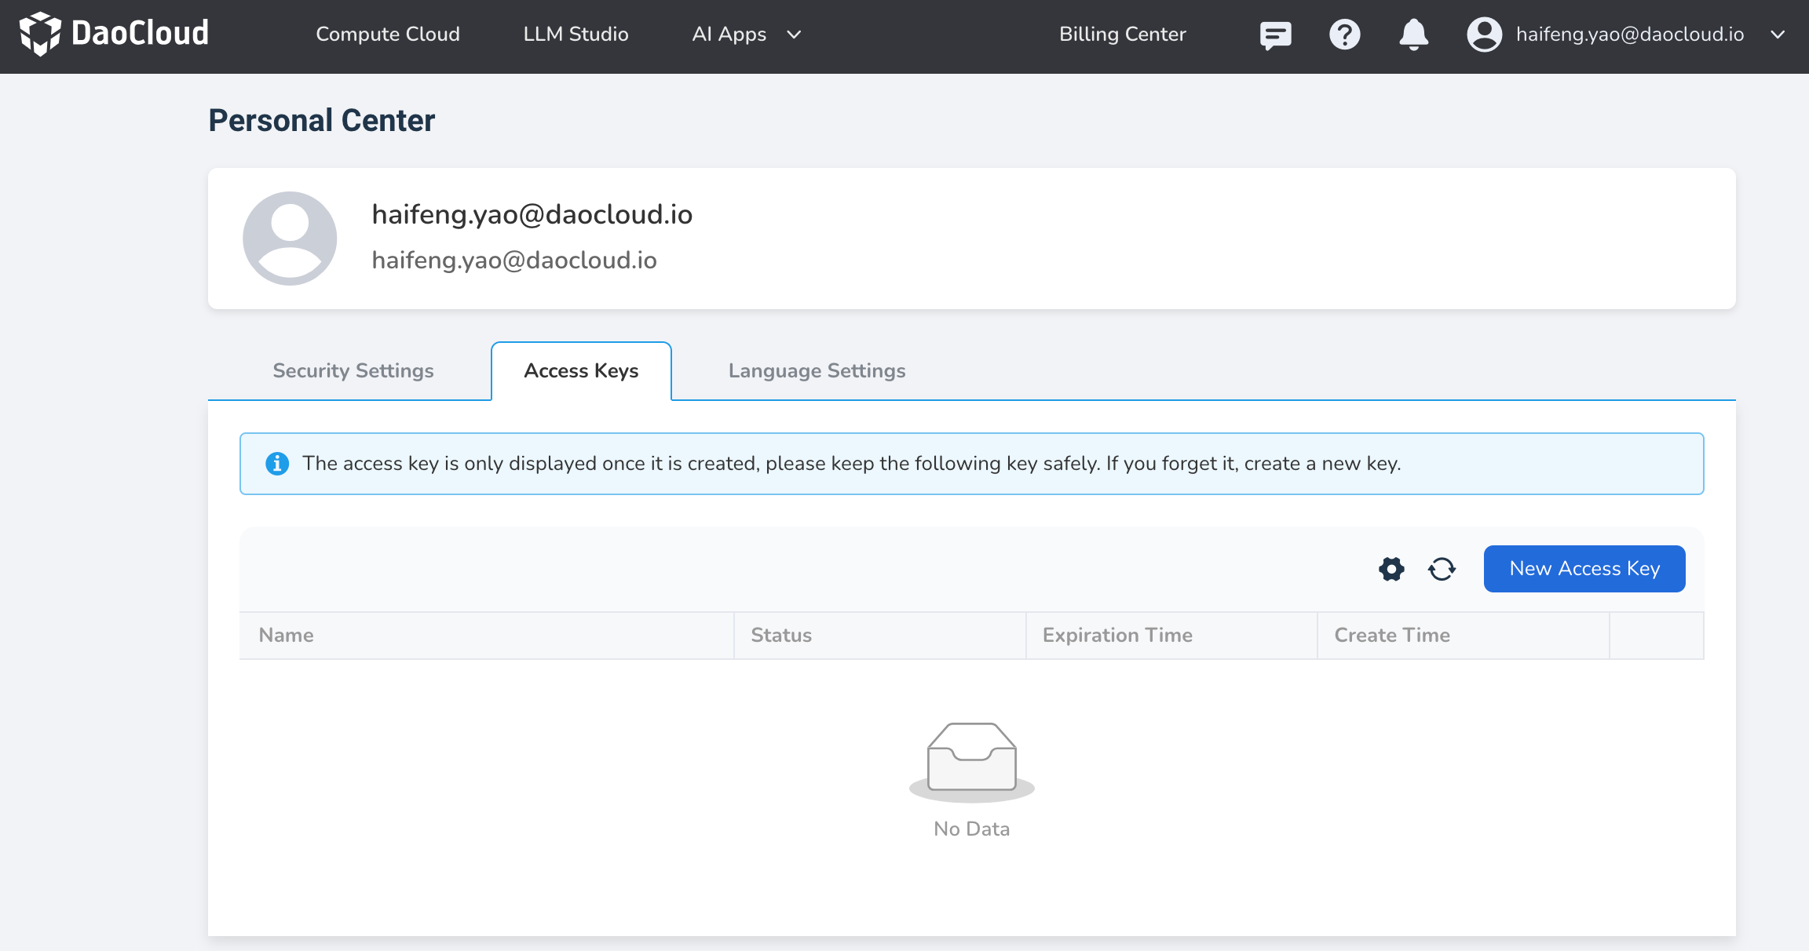Open the messages chat icon
This screenshot has height=951, width=1809.
[1275, 35]
